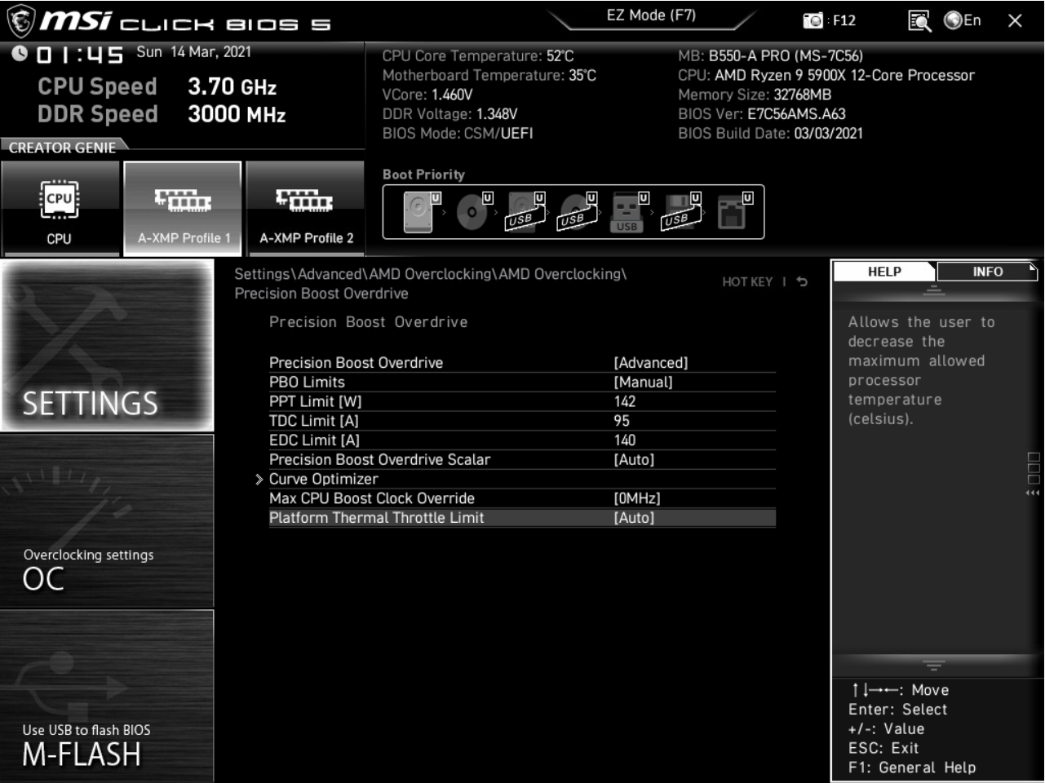Click the clock time display 01:45
This screenshot has width=1045, height=783.
[80, 55]
